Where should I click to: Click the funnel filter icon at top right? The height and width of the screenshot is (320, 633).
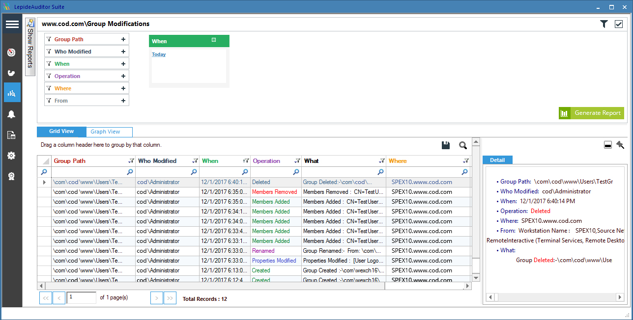(x=604, y=24)
